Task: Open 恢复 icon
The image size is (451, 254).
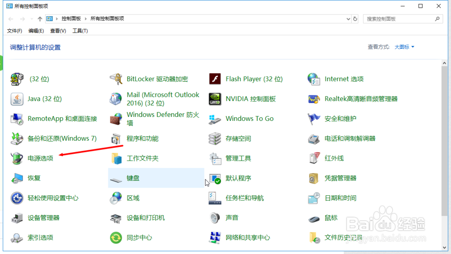Action: point(17,178)
